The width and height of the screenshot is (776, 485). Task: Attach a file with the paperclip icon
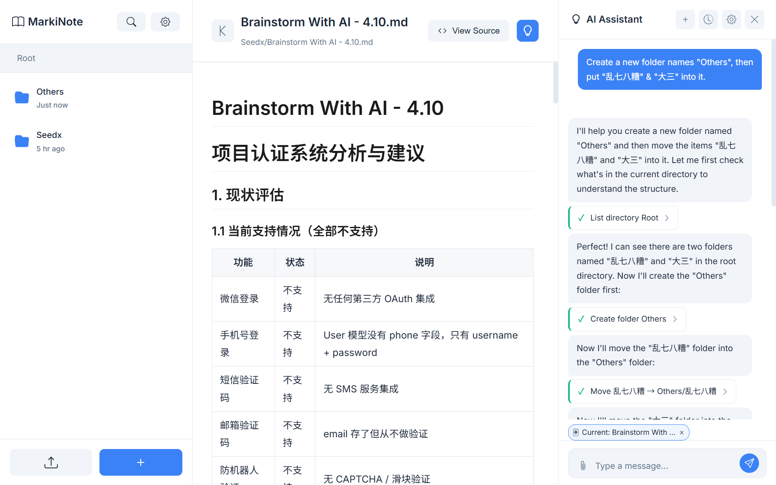(582, 466)
